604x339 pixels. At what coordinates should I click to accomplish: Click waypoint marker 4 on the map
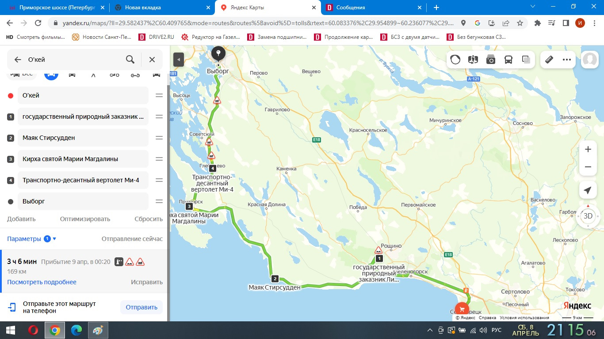tap(213, 168)
